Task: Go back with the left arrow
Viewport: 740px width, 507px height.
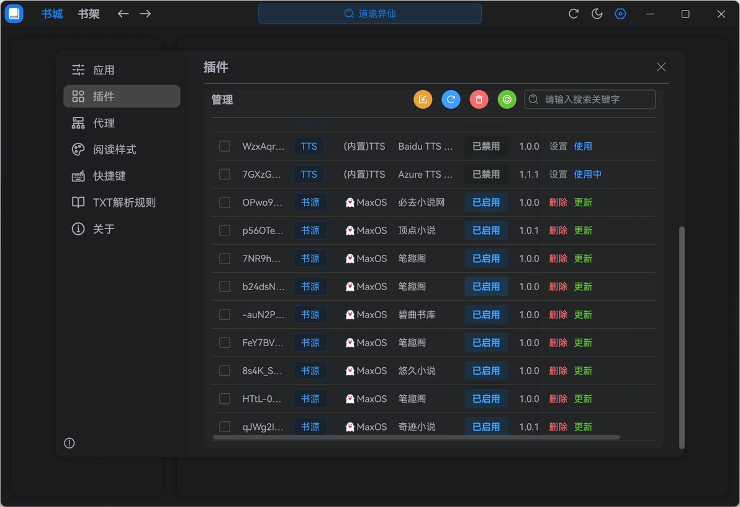Action: pyautogui.click(x=123, y=14)
